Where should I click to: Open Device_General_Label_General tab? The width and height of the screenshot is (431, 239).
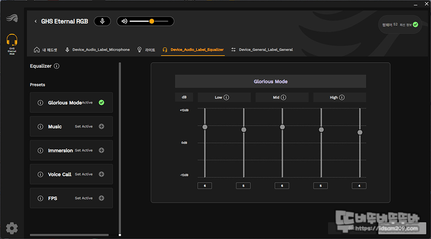point(262,50)
